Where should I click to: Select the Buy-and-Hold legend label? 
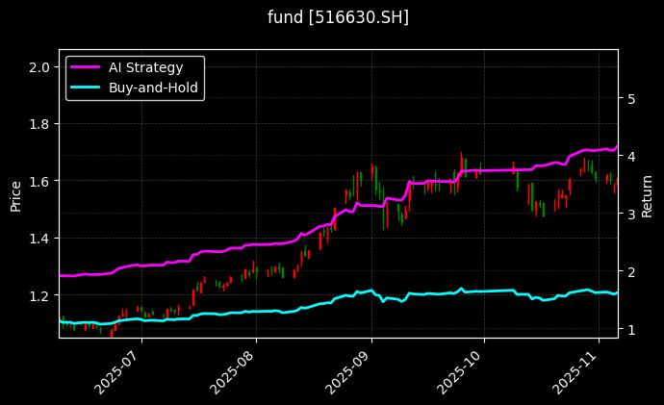pos(153,87)
